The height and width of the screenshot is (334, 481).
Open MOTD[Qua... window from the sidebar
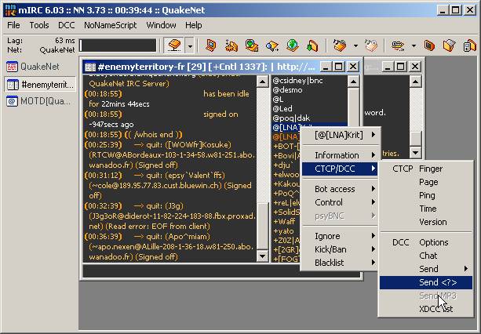40,101
